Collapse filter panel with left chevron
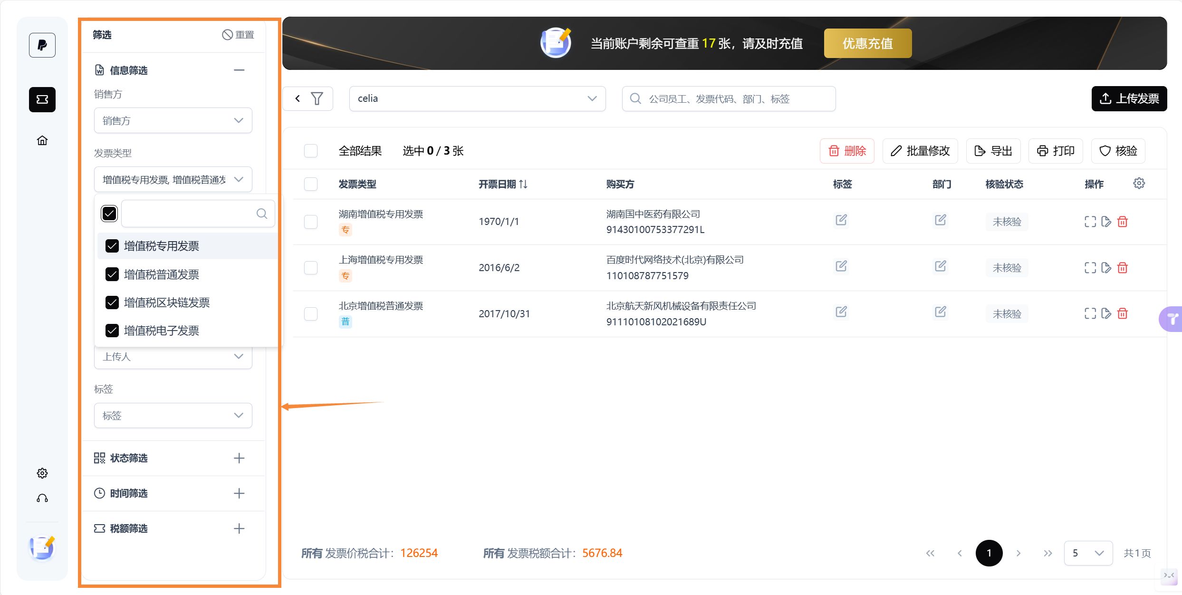 click(298, 98)
